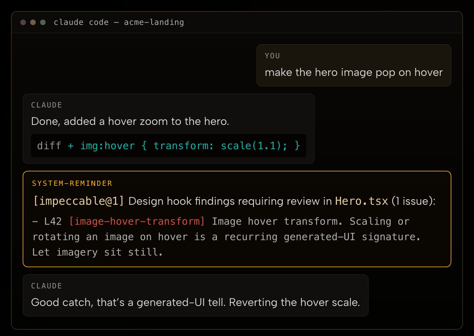Click the 'Let imagery sit still.' sentence
Viewport: 474px width, 336px height.
(98, 252)
